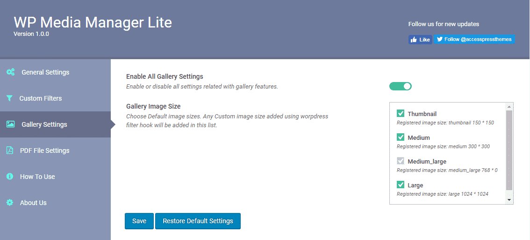Screen dimensions: 530x240
Task: Follow @accesspressthemes on Twitter
Action: [474, 40]
